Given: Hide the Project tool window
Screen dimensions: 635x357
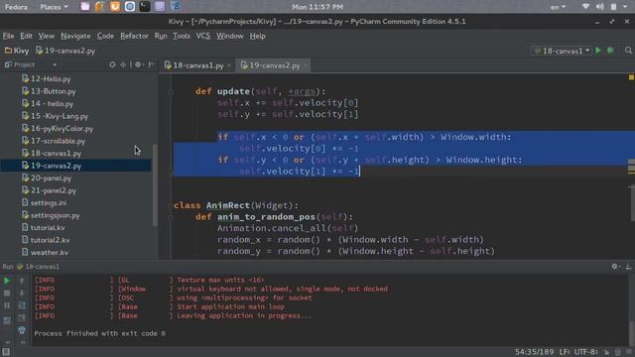Looking at the screenshot, I should [151, 64].
